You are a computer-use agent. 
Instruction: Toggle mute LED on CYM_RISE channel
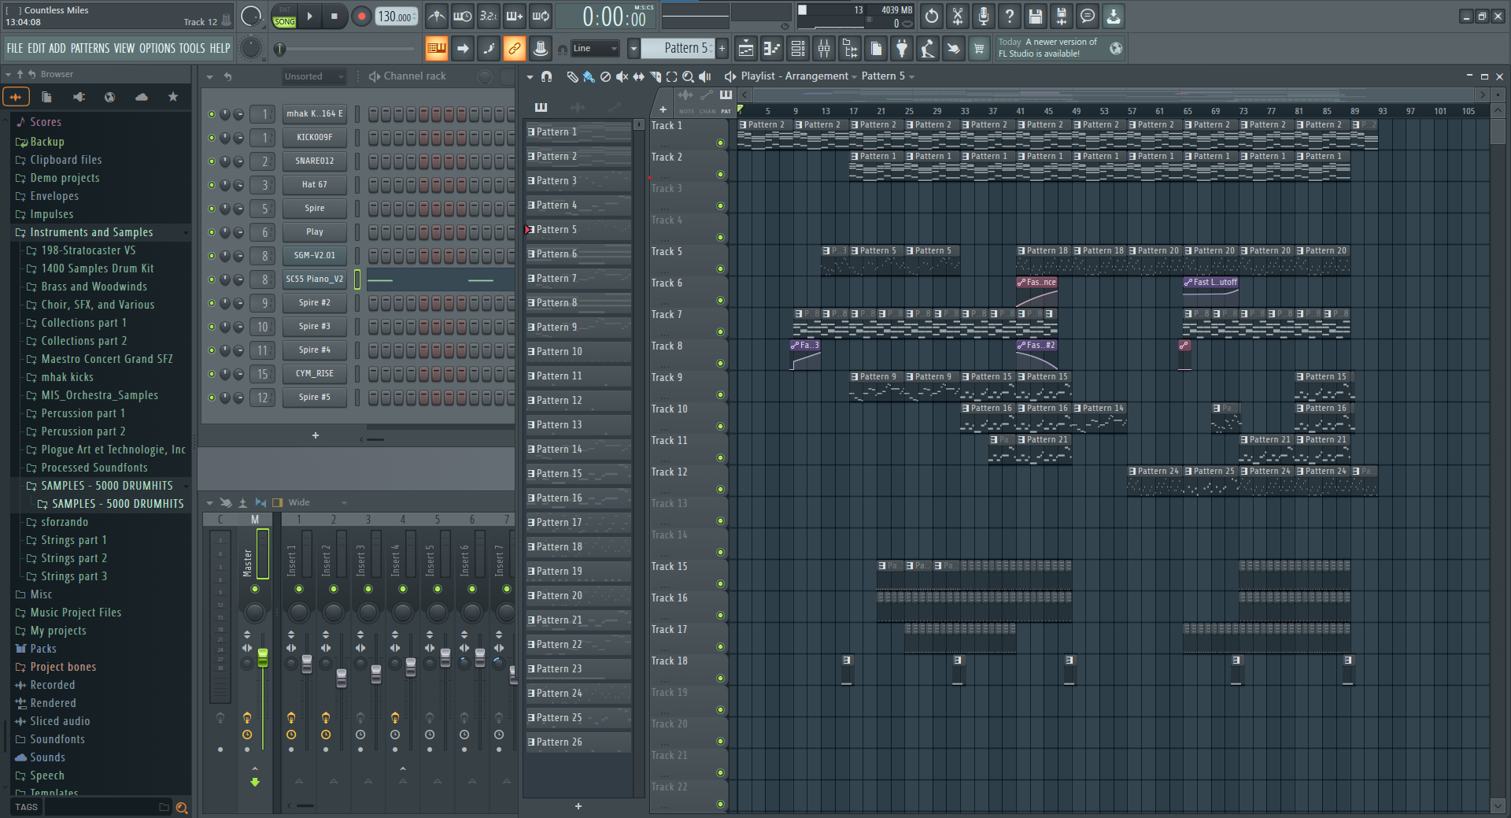coord(211,374)
